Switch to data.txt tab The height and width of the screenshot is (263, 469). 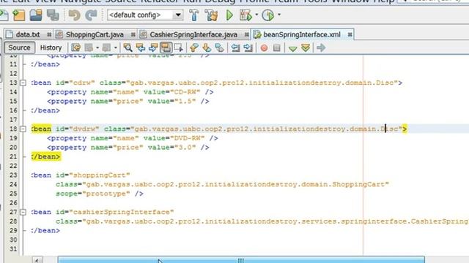(x=28, y=34)
